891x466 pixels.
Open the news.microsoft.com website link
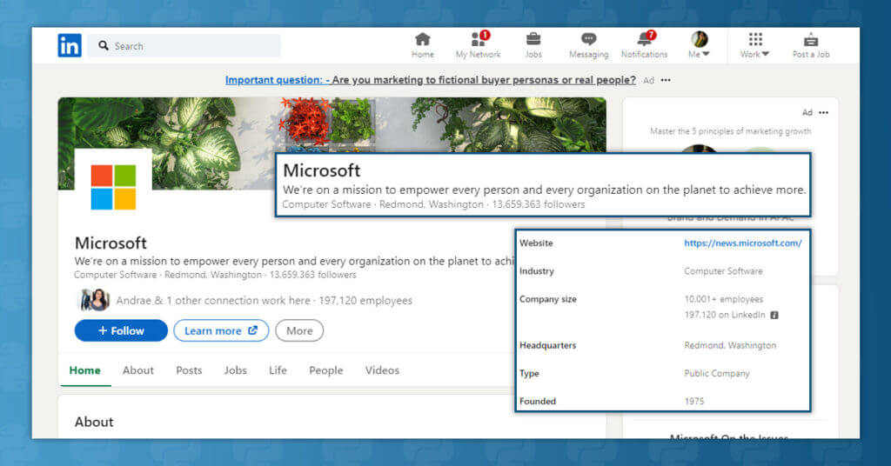[x=743, y=243]
